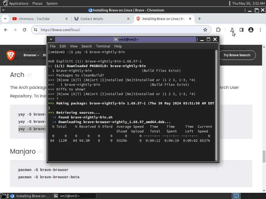Click terminal line 'Retrieving sources...'
Image resolution: width=266 pixels, height=199 pixels.
tap(78, 113)
